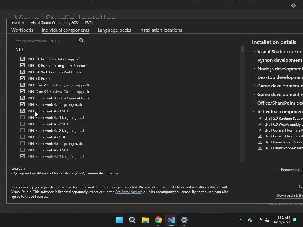Uncheck .NET 5.0 Runtime in Installation details
This screenshot has height=227, width=303.
[260, 118]
